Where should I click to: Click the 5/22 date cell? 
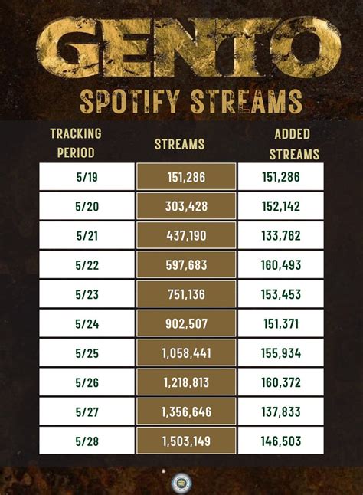(x=87, y=265)
